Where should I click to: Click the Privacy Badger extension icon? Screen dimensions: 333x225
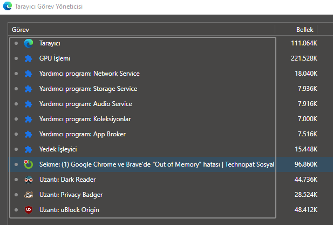pyautogui.click(x=29, y=195)
